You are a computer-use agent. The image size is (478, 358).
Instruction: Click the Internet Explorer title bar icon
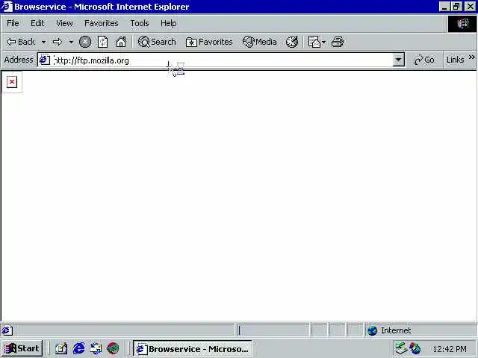[7, 7]
